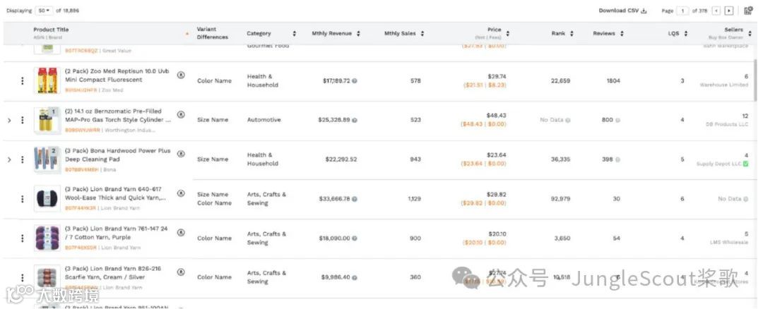This screenshot has width=763, height=309.
Task: Go to previous page arrow
Action: 716,11
